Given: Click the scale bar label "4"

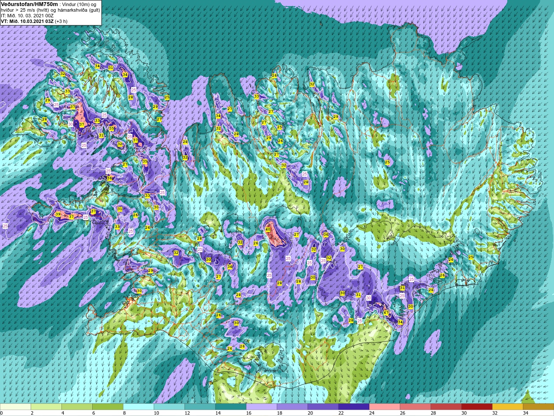Looking at the screenshot, I should (62, 413).
